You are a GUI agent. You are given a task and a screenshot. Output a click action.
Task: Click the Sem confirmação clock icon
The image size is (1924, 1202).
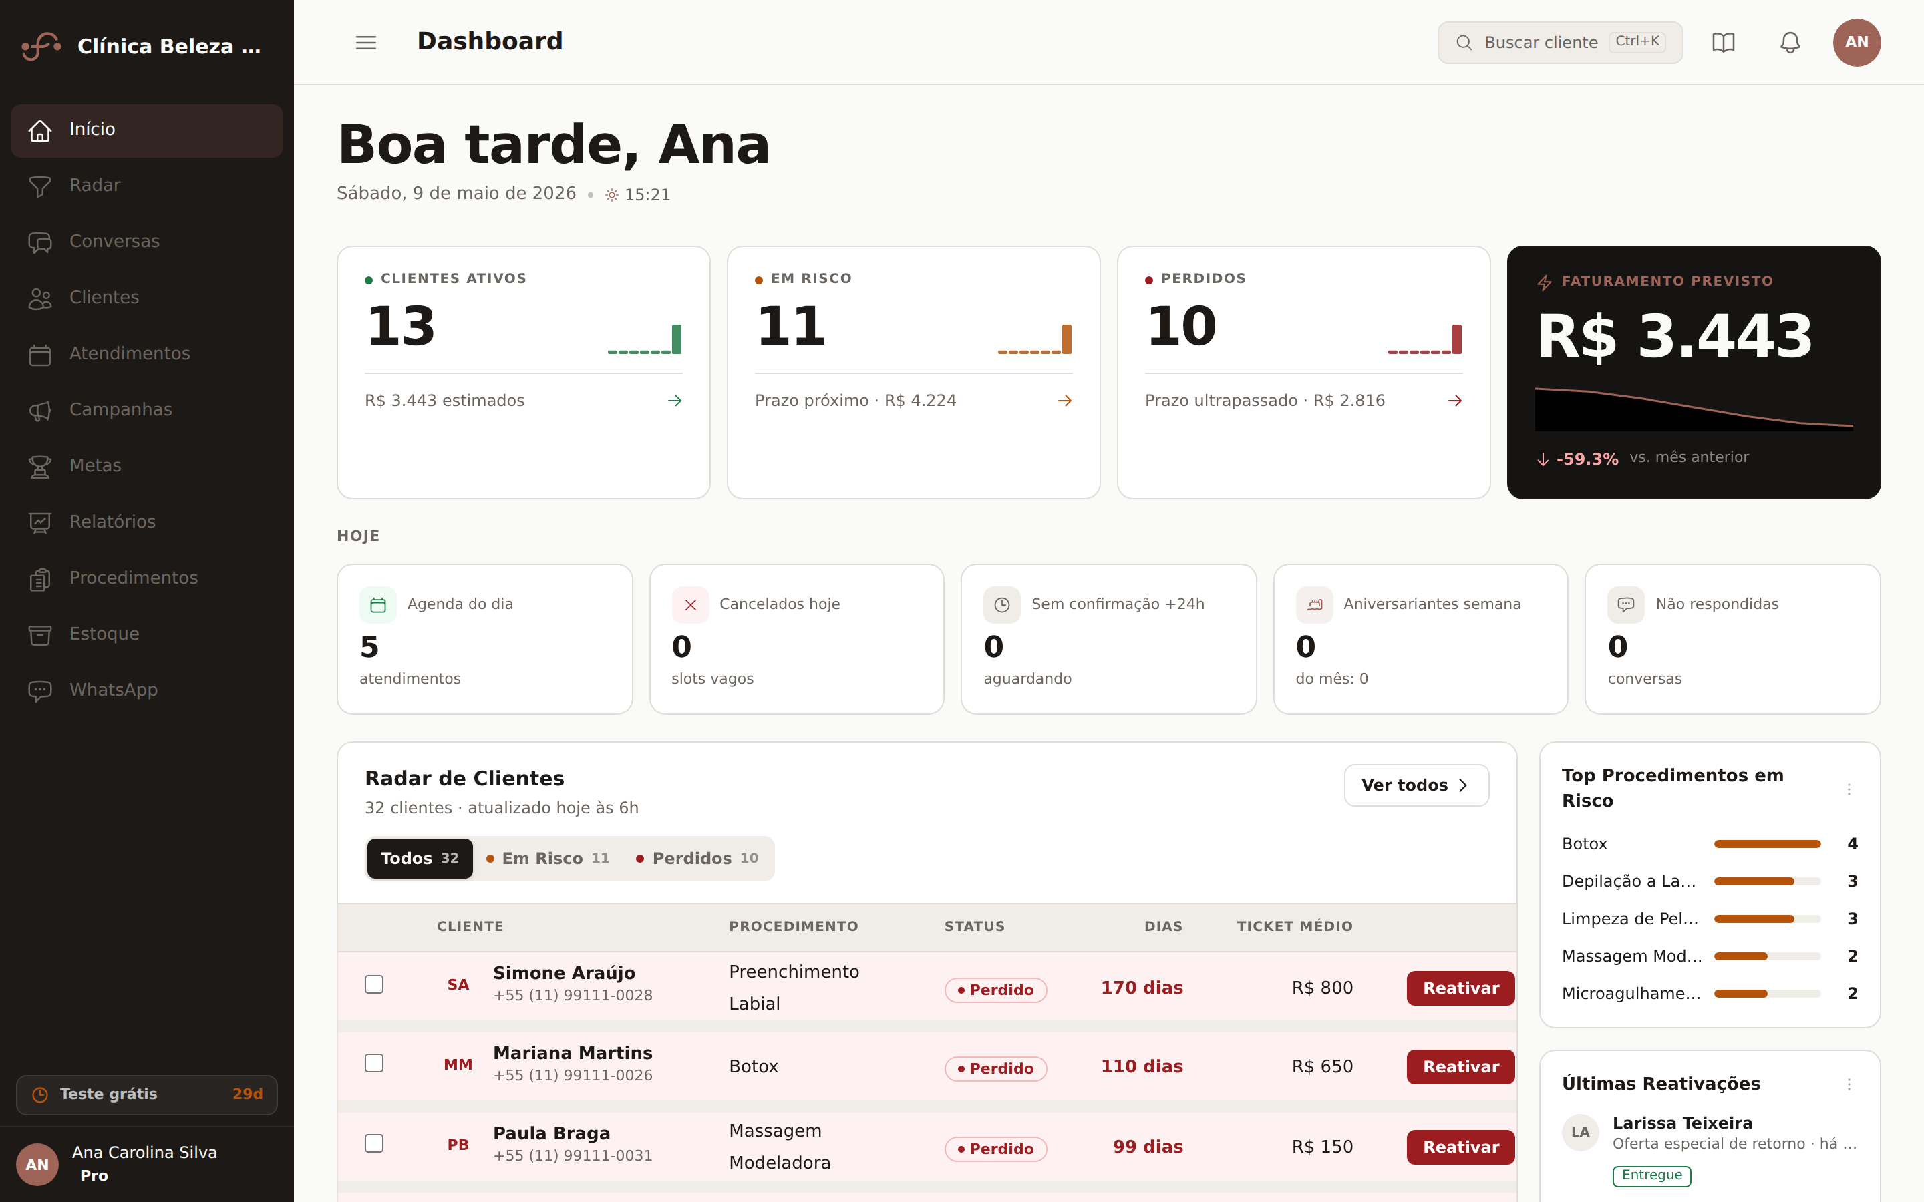[x=1002, y=605]
